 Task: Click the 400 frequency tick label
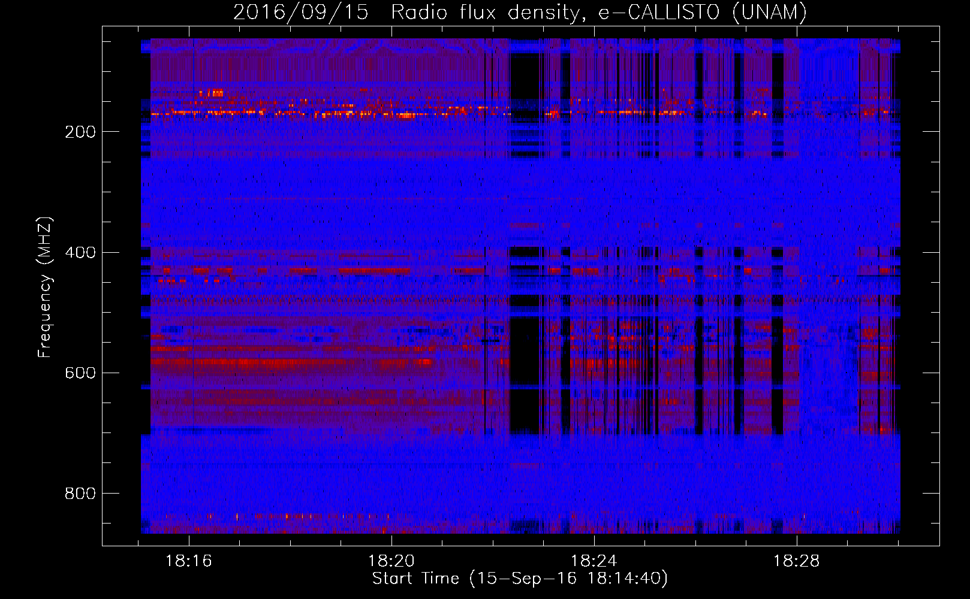(80, 252)
